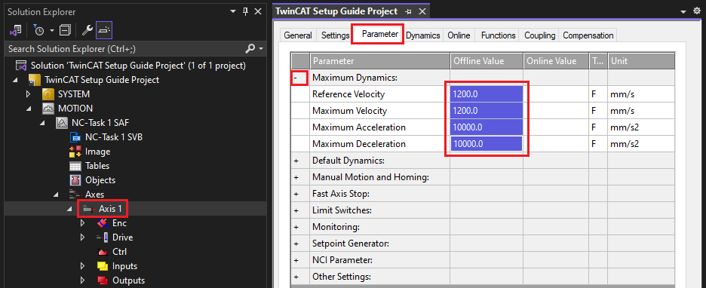The image size is (706, 288).
Task: Click the Axes node icon
Action: [75, 195]
